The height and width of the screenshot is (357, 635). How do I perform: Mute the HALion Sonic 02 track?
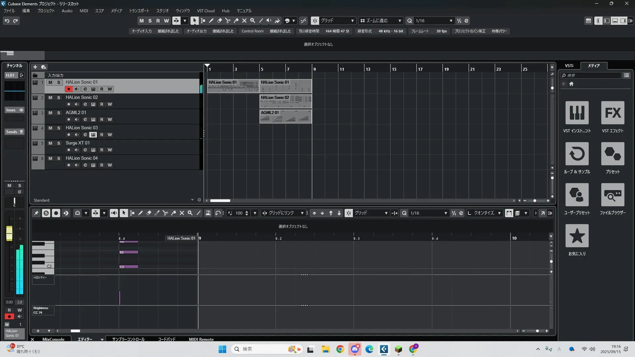50,98
